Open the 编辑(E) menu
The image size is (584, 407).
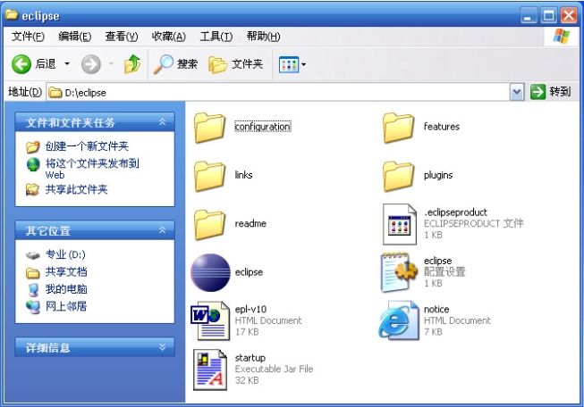click(x=74, y=37)
